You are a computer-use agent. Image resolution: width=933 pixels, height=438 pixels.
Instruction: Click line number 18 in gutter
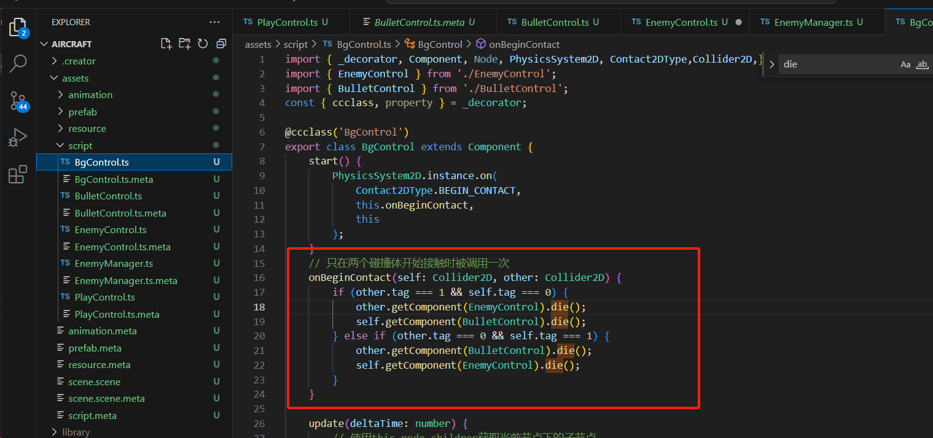[x=259, y=307]
